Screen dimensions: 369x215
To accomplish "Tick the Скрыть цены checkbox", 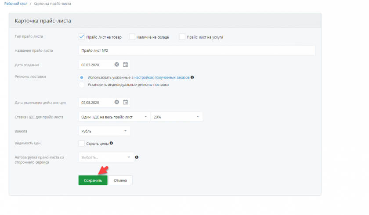I will [81, 143].
